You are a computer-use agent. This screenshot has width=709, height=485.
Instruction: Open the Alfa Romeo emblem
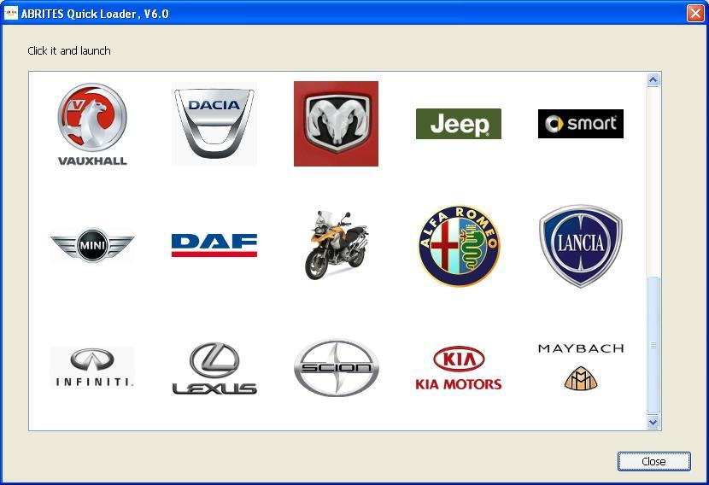[x=459, y=245]
